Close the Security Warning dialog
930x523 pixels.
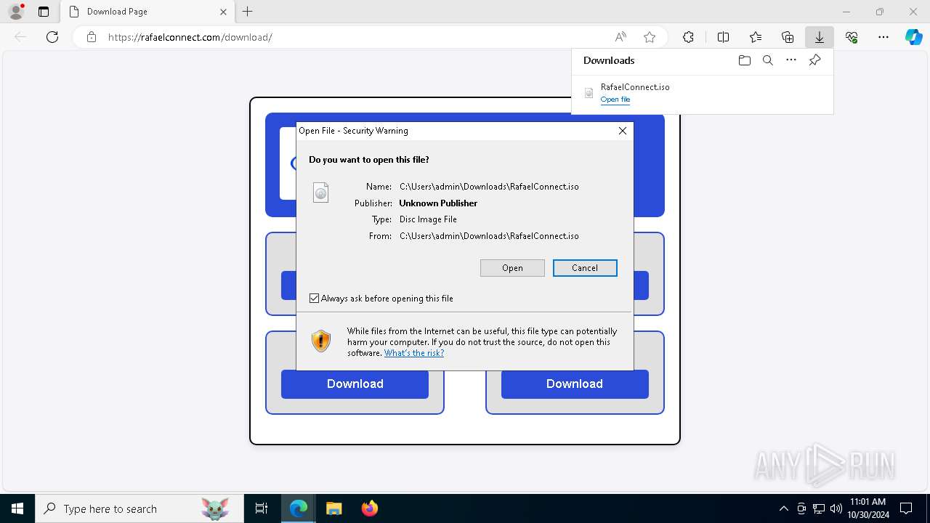pos(622,131)
